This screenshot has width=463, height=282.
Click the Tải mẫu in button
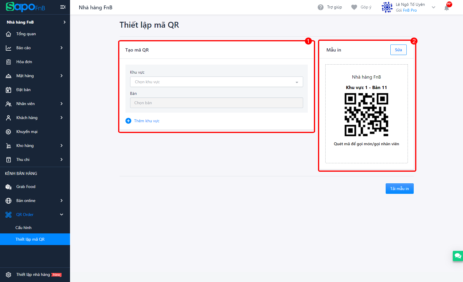pos(399,189)
